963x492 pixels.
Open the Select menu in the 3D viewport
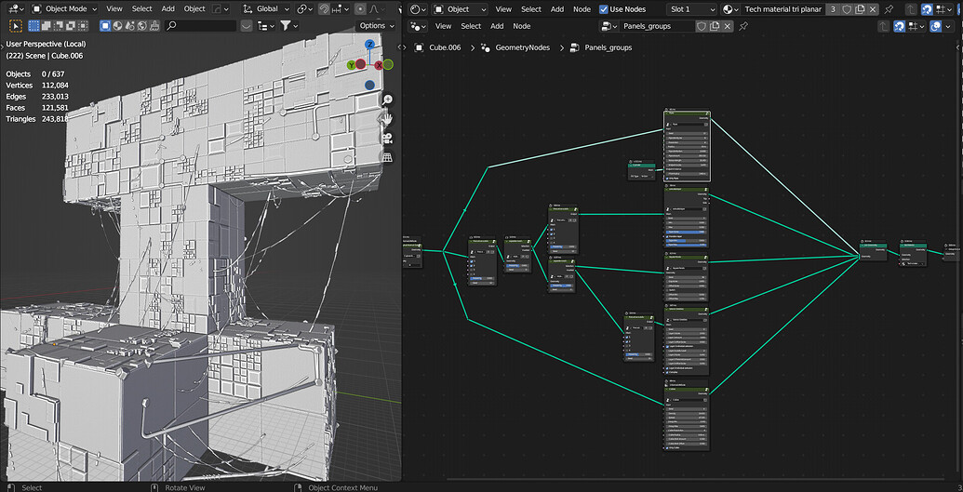(x=141, y=9)
